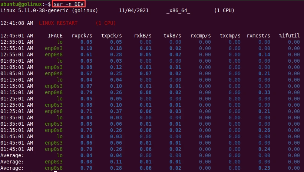304x172 pixels.
Task: Click the '01:05:01 AM' timestamp of the enp0s3 row
Action: (x=17, y=67)
